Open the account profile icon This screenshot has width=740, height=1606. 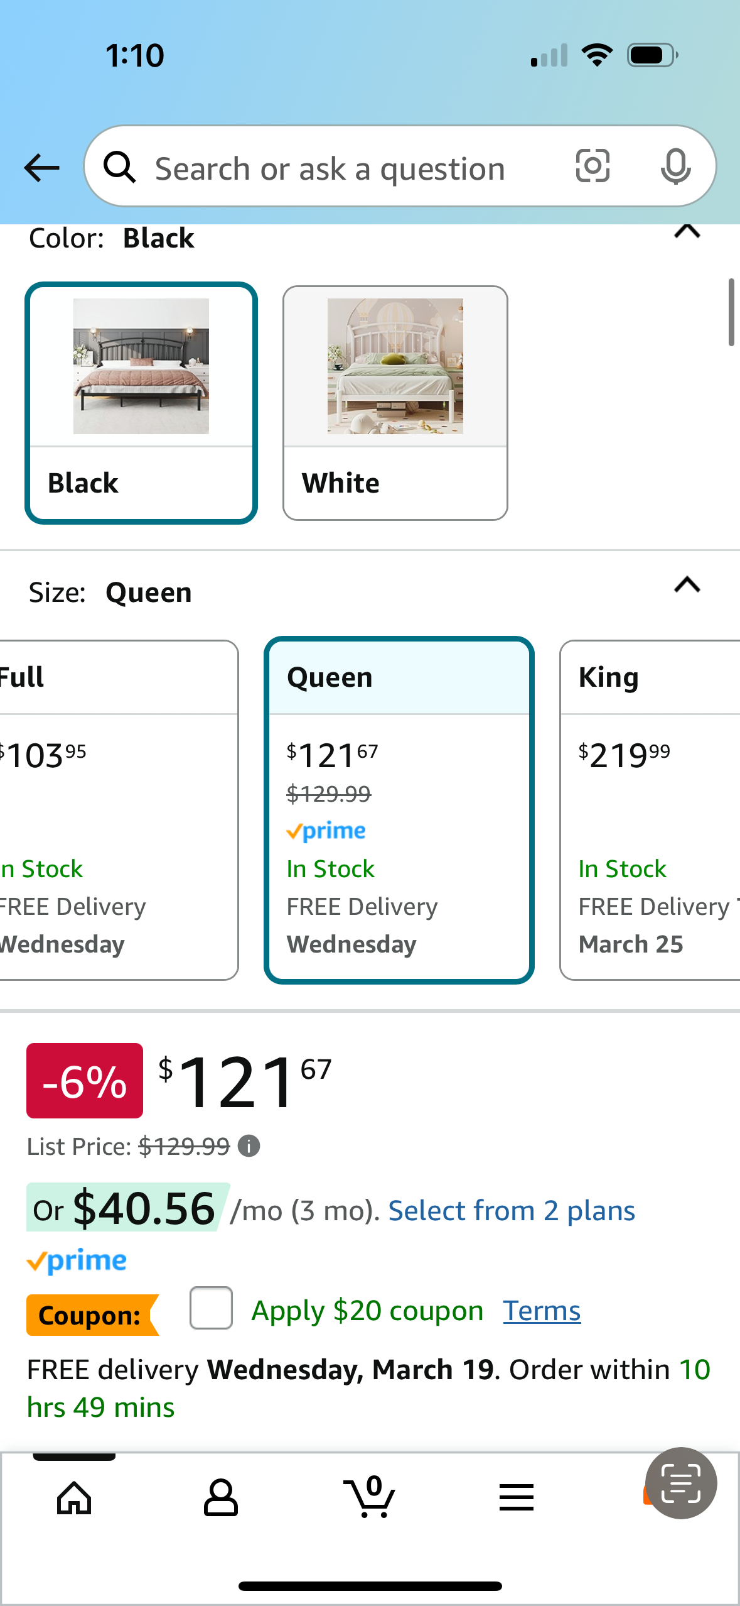click(x=221, y=1498)
